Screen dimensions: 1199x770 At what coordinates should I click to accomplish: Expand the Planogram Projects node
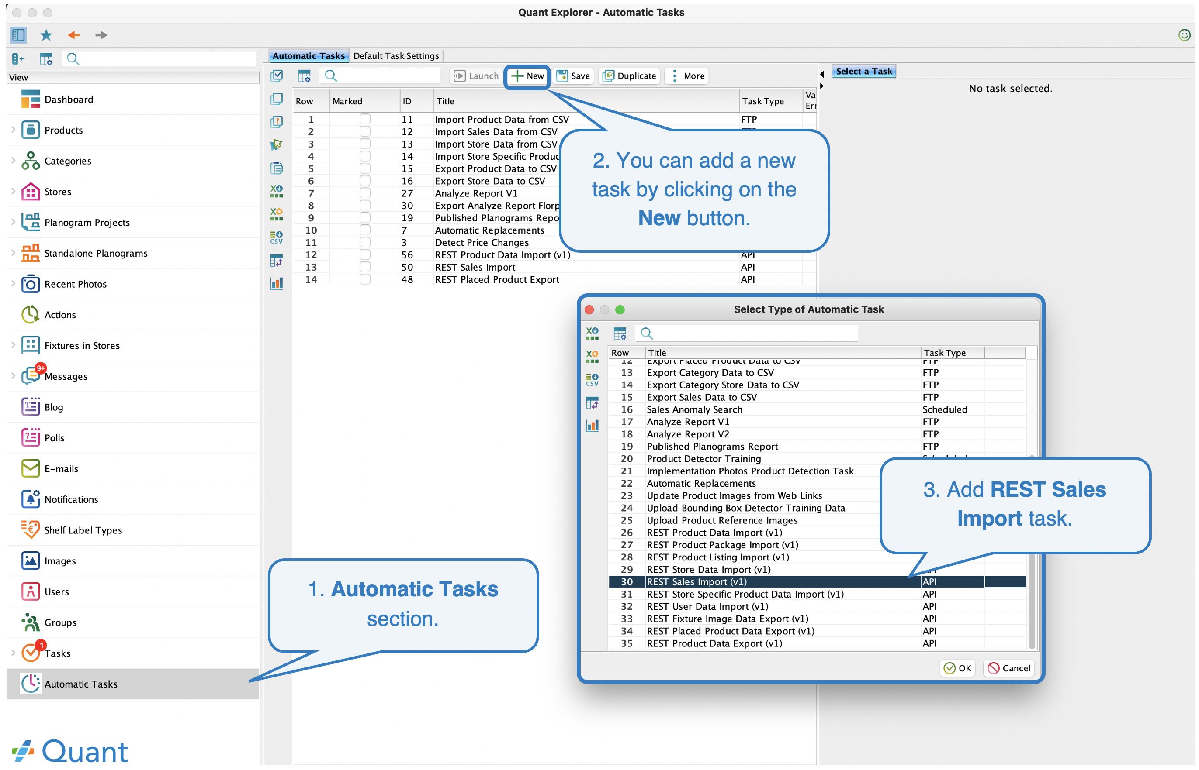(13, 222)
